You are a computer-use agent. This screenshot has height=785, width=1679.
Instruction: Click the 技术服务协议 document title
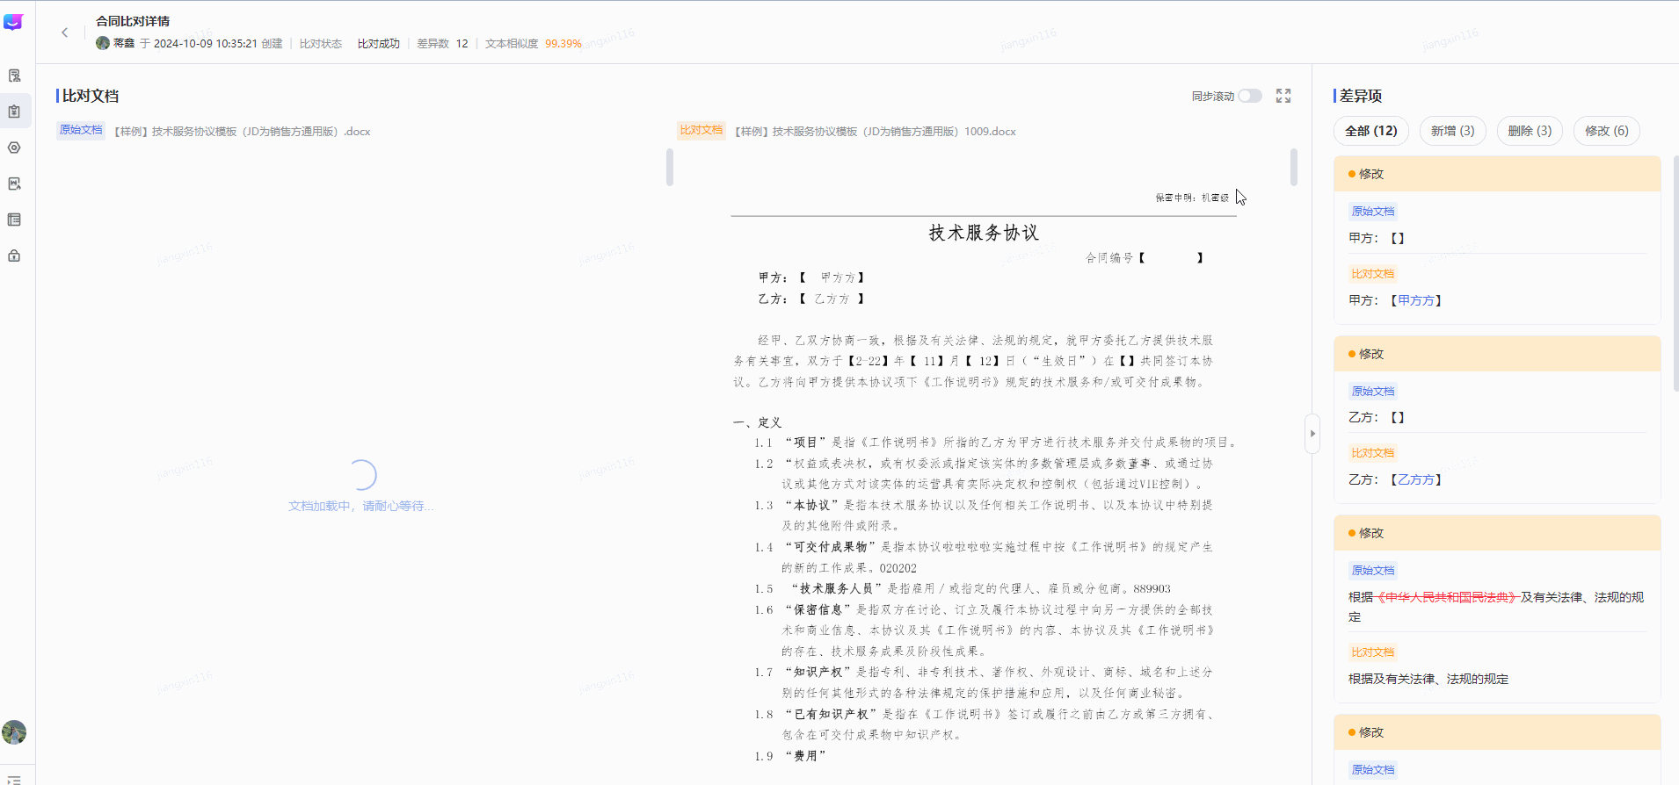pyautogui.click(x=984, y=233)
